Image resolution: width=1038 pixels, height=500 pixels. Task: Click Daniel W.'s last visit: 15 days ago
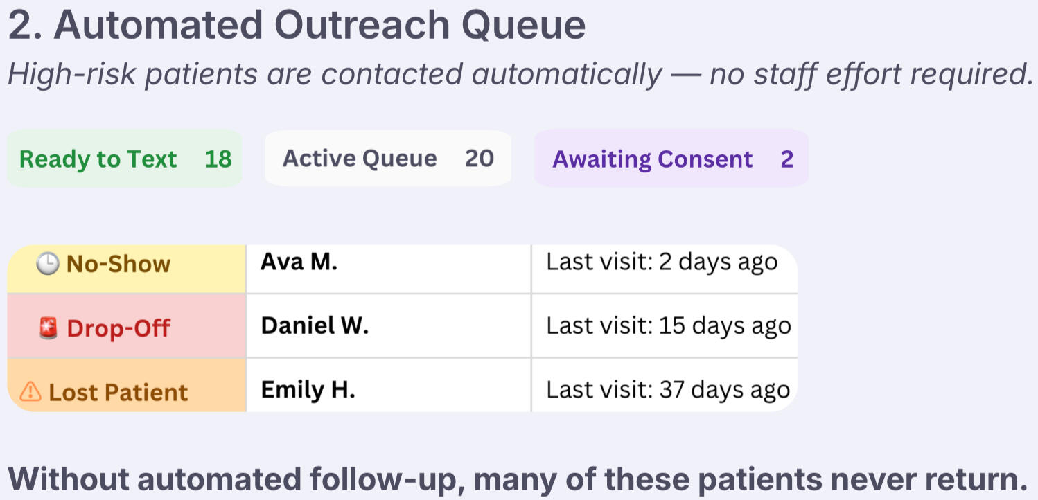(669, 325)
